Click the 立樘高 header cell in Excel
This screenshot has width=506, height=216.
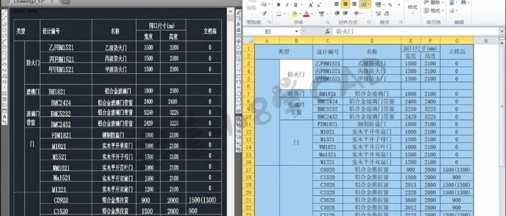point(456,52)
